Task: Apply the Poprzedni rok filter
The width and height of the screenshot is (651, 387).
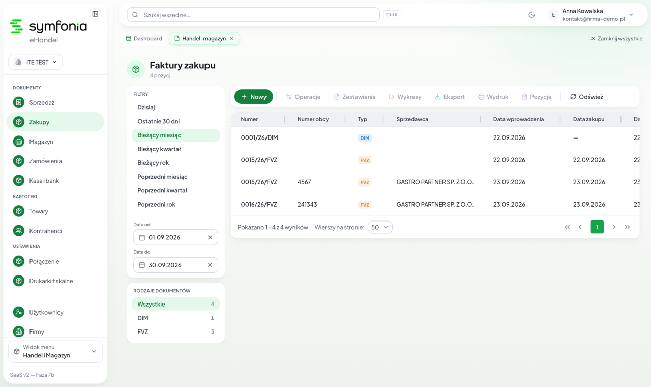Action: click(x=175, y=204)
